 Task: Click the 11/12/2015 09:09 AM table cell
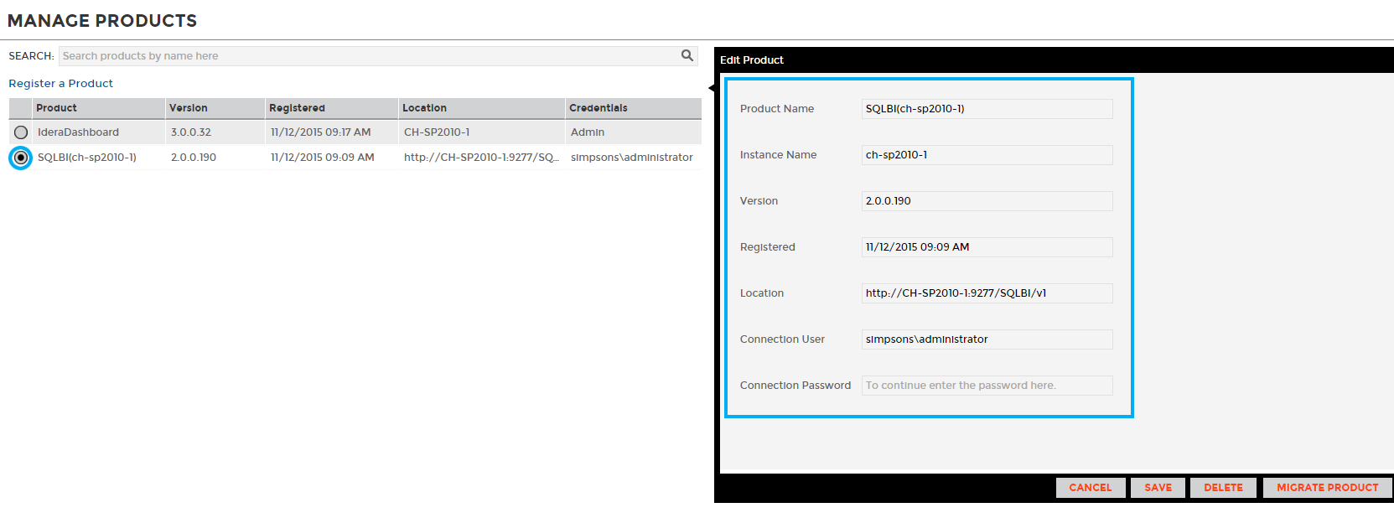point(322,158)
